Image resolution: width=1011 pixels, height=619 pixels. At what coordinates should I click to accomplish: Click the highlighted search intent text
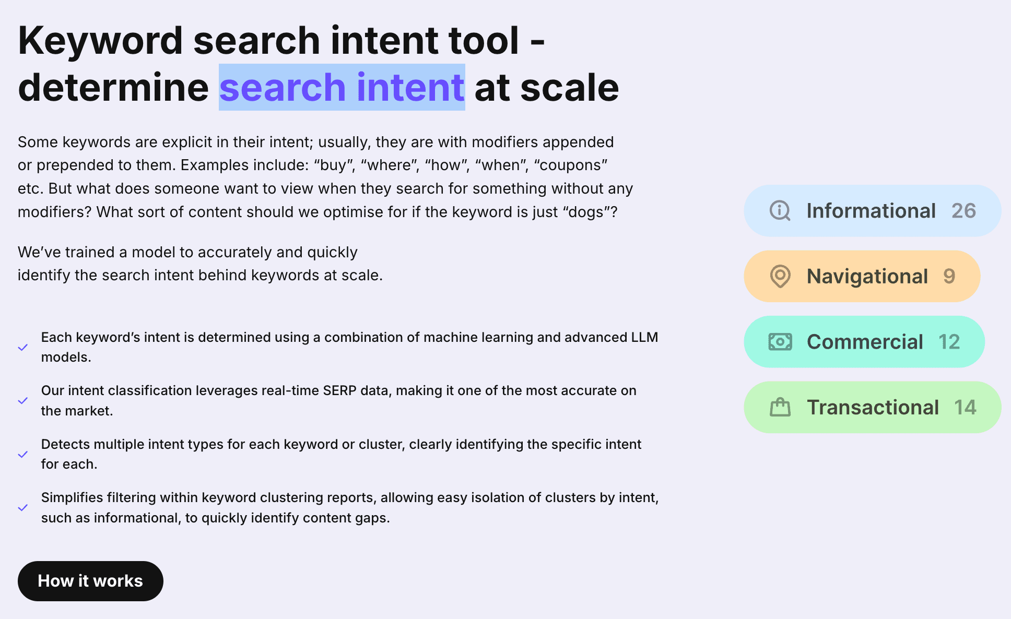pyautogui.click(x=342, y=87)
